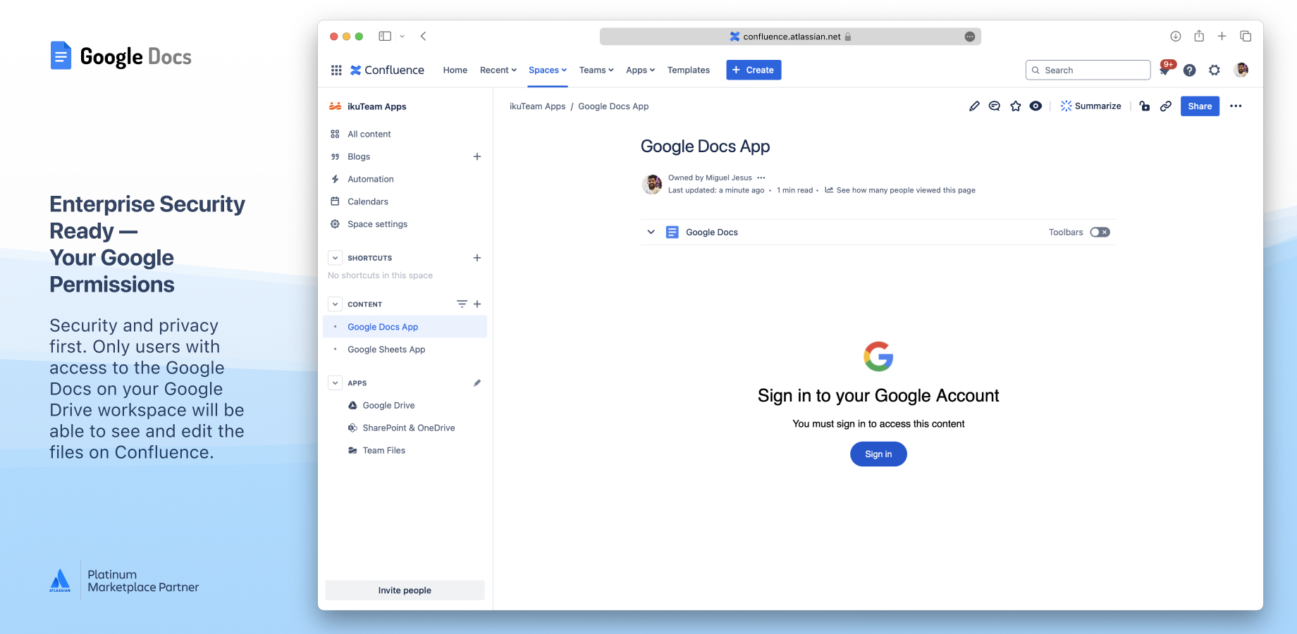
Task: Click the ikuTeam Apps space title
Action: click(376, 106)
